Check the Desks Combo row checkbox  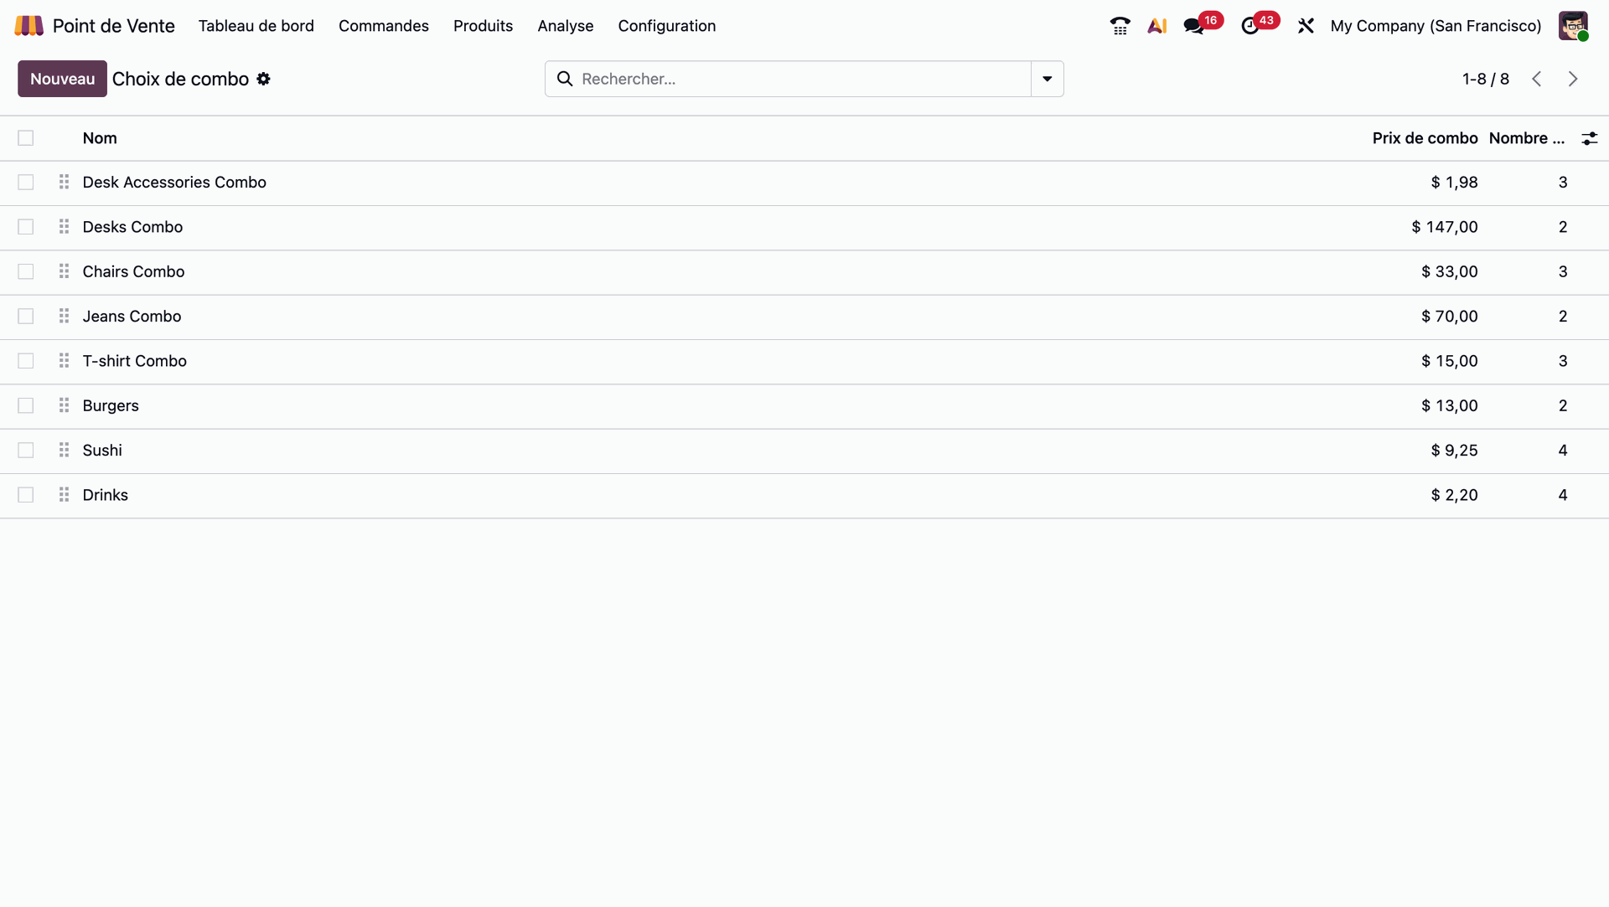click(x=26, y=227)
